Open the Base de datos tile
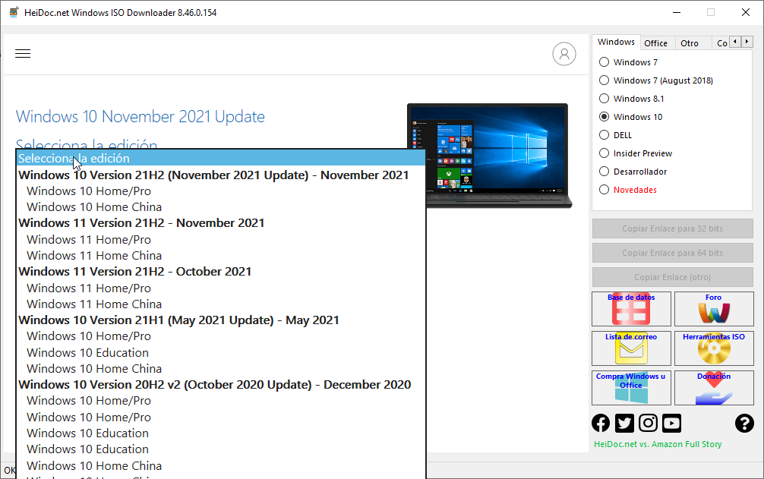Image resolution: width=764 pixels, height=479 pixels. click(x=631, y=309)
